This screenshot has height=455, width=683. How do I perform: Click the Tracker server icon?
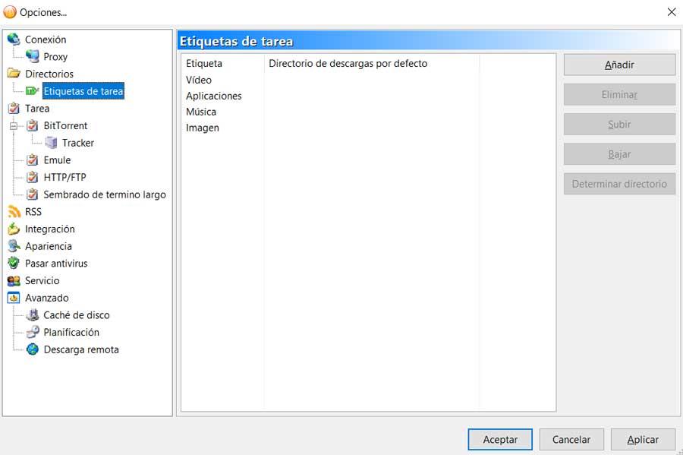click(51, 143)
